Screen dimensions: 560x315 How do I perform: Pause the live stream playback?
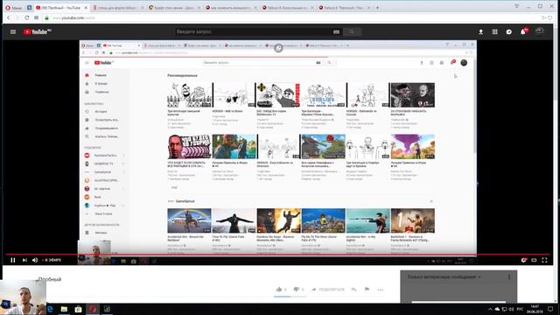(13, 260)
